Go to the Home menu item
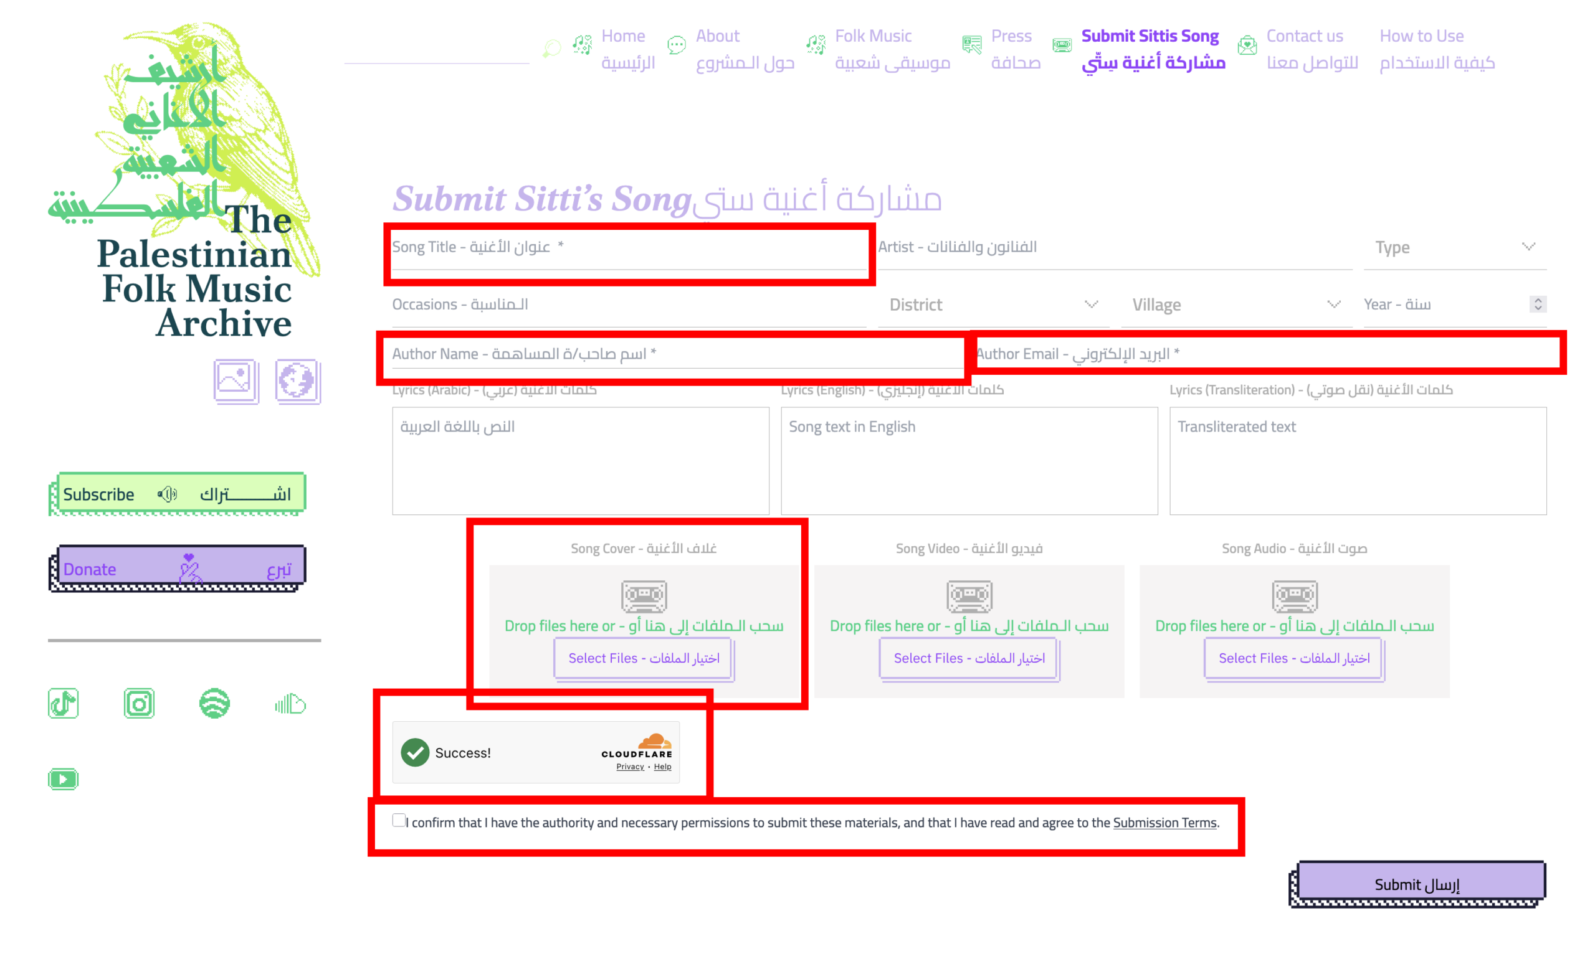This screenshot has height=969, width=1595. (628, 49)
